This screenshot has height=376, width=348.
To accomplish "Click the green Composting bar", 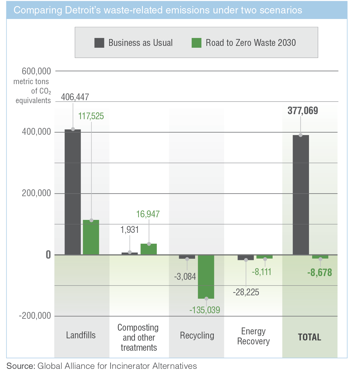I will coord(149,249).
